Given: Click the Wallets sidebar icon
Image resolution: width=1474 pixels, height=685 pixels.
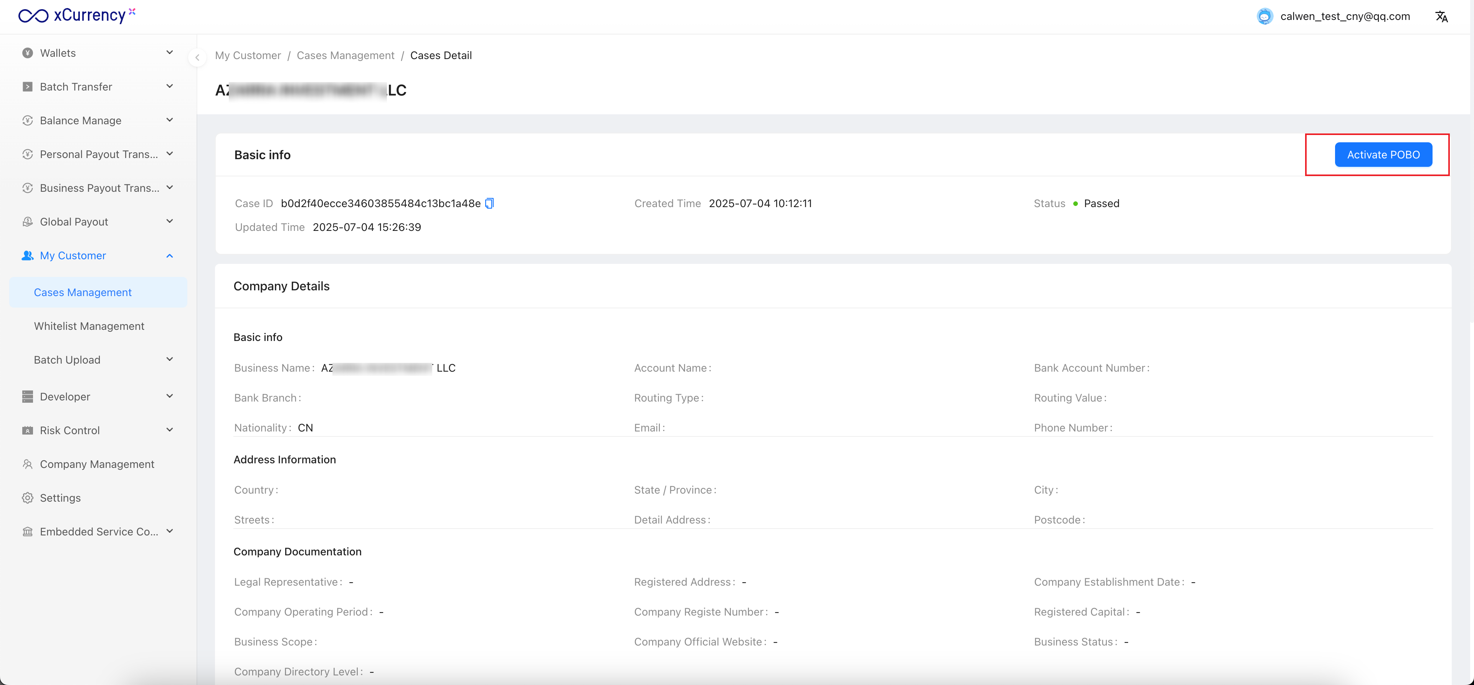Looking at the screenshot, I should pos(28,53).
